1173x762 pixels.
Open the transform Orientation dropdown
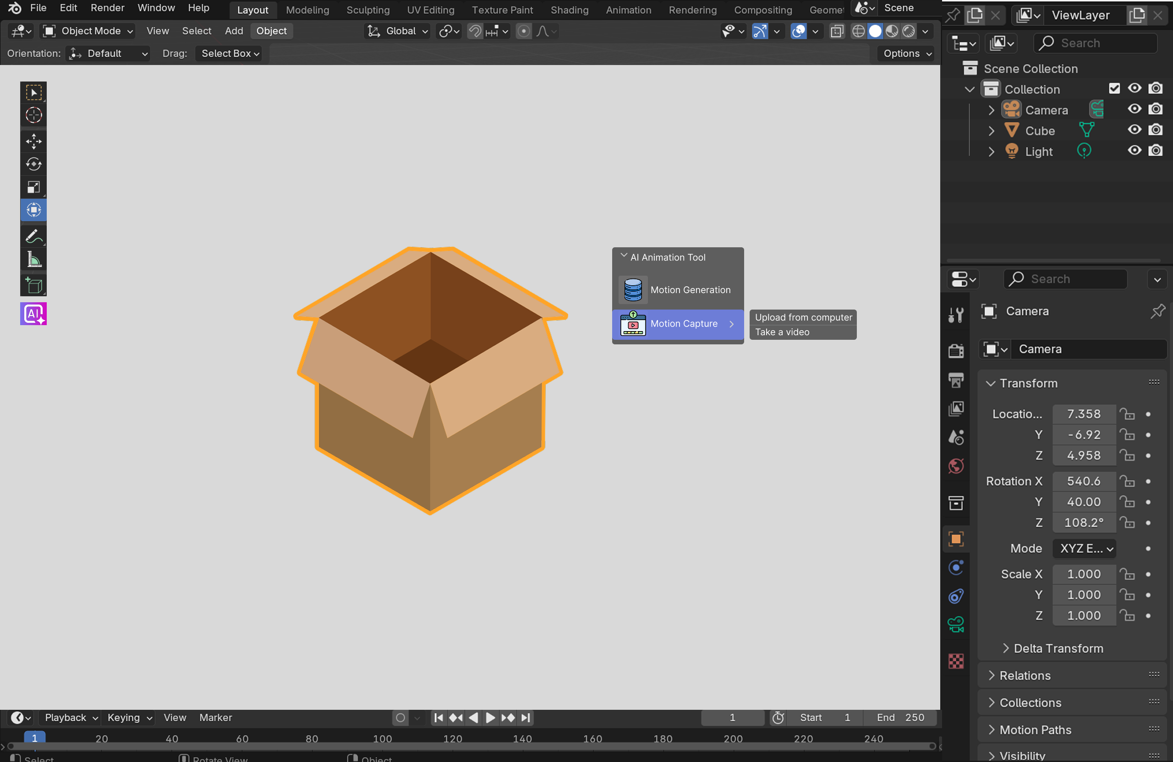[107, 53]
